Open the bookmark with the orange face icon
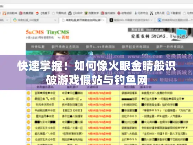 point(10,13)
